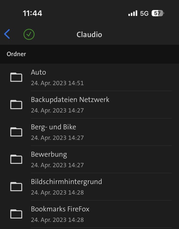Select the Berg- und Bike label
This screenshot has width=179, height=229.
tap(53, 127)
